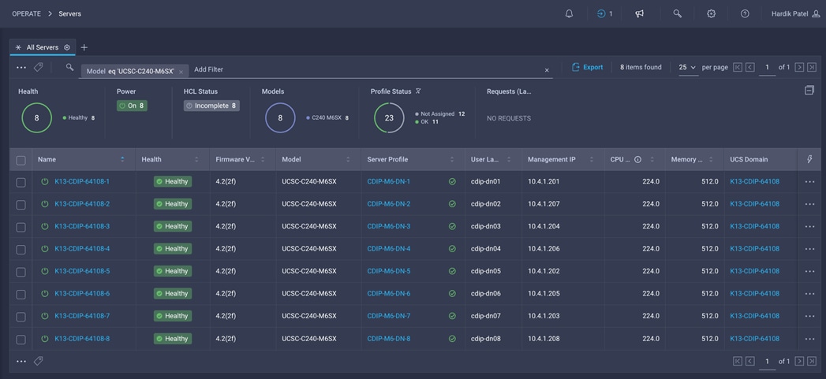Open global search magnifier in header
The width and height of the screenshot is (826, 379).
(678, 13)
